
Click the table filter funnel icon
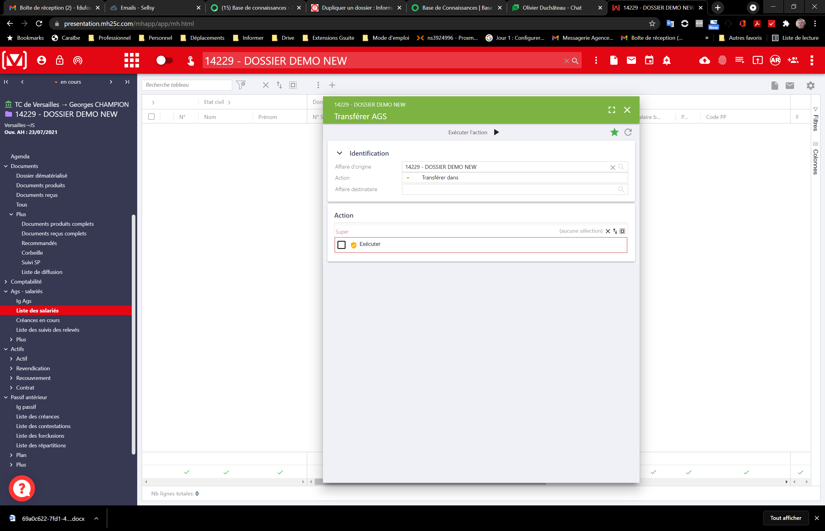(x=241, y=85)
